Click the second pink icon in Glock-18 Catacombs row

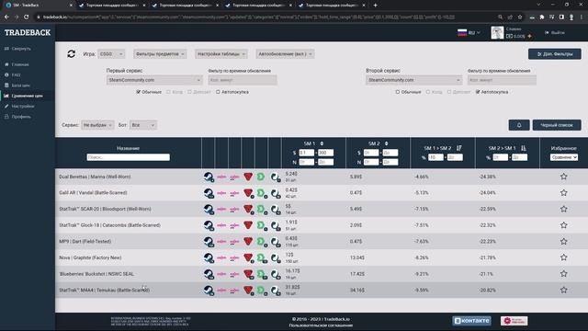tap(235, 225)
